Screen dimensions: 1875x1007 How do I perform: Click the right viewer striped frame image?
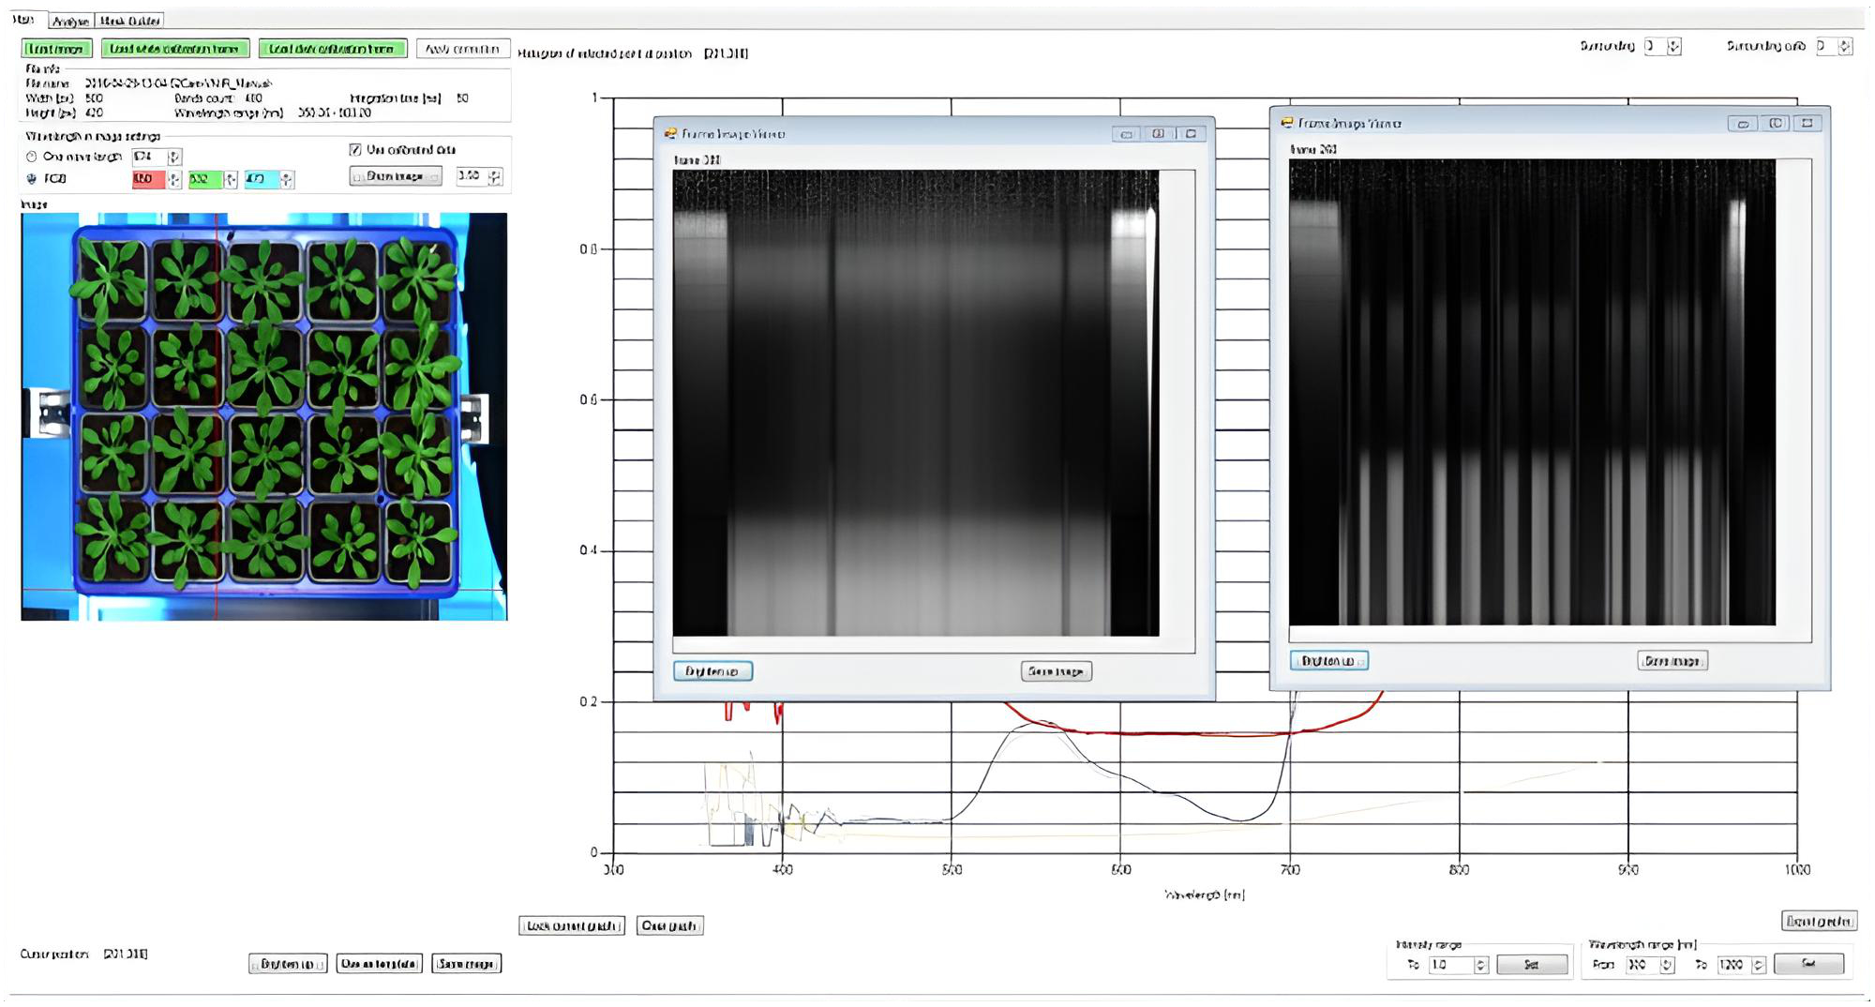coord(1532,392)
